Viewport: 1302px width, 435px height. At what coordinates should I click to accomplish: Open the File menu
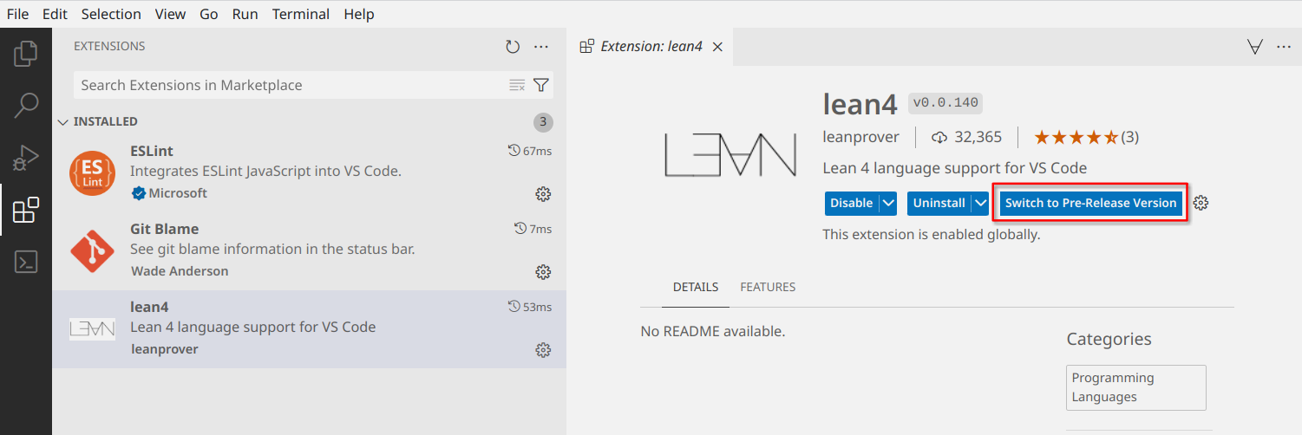point(17,14)
